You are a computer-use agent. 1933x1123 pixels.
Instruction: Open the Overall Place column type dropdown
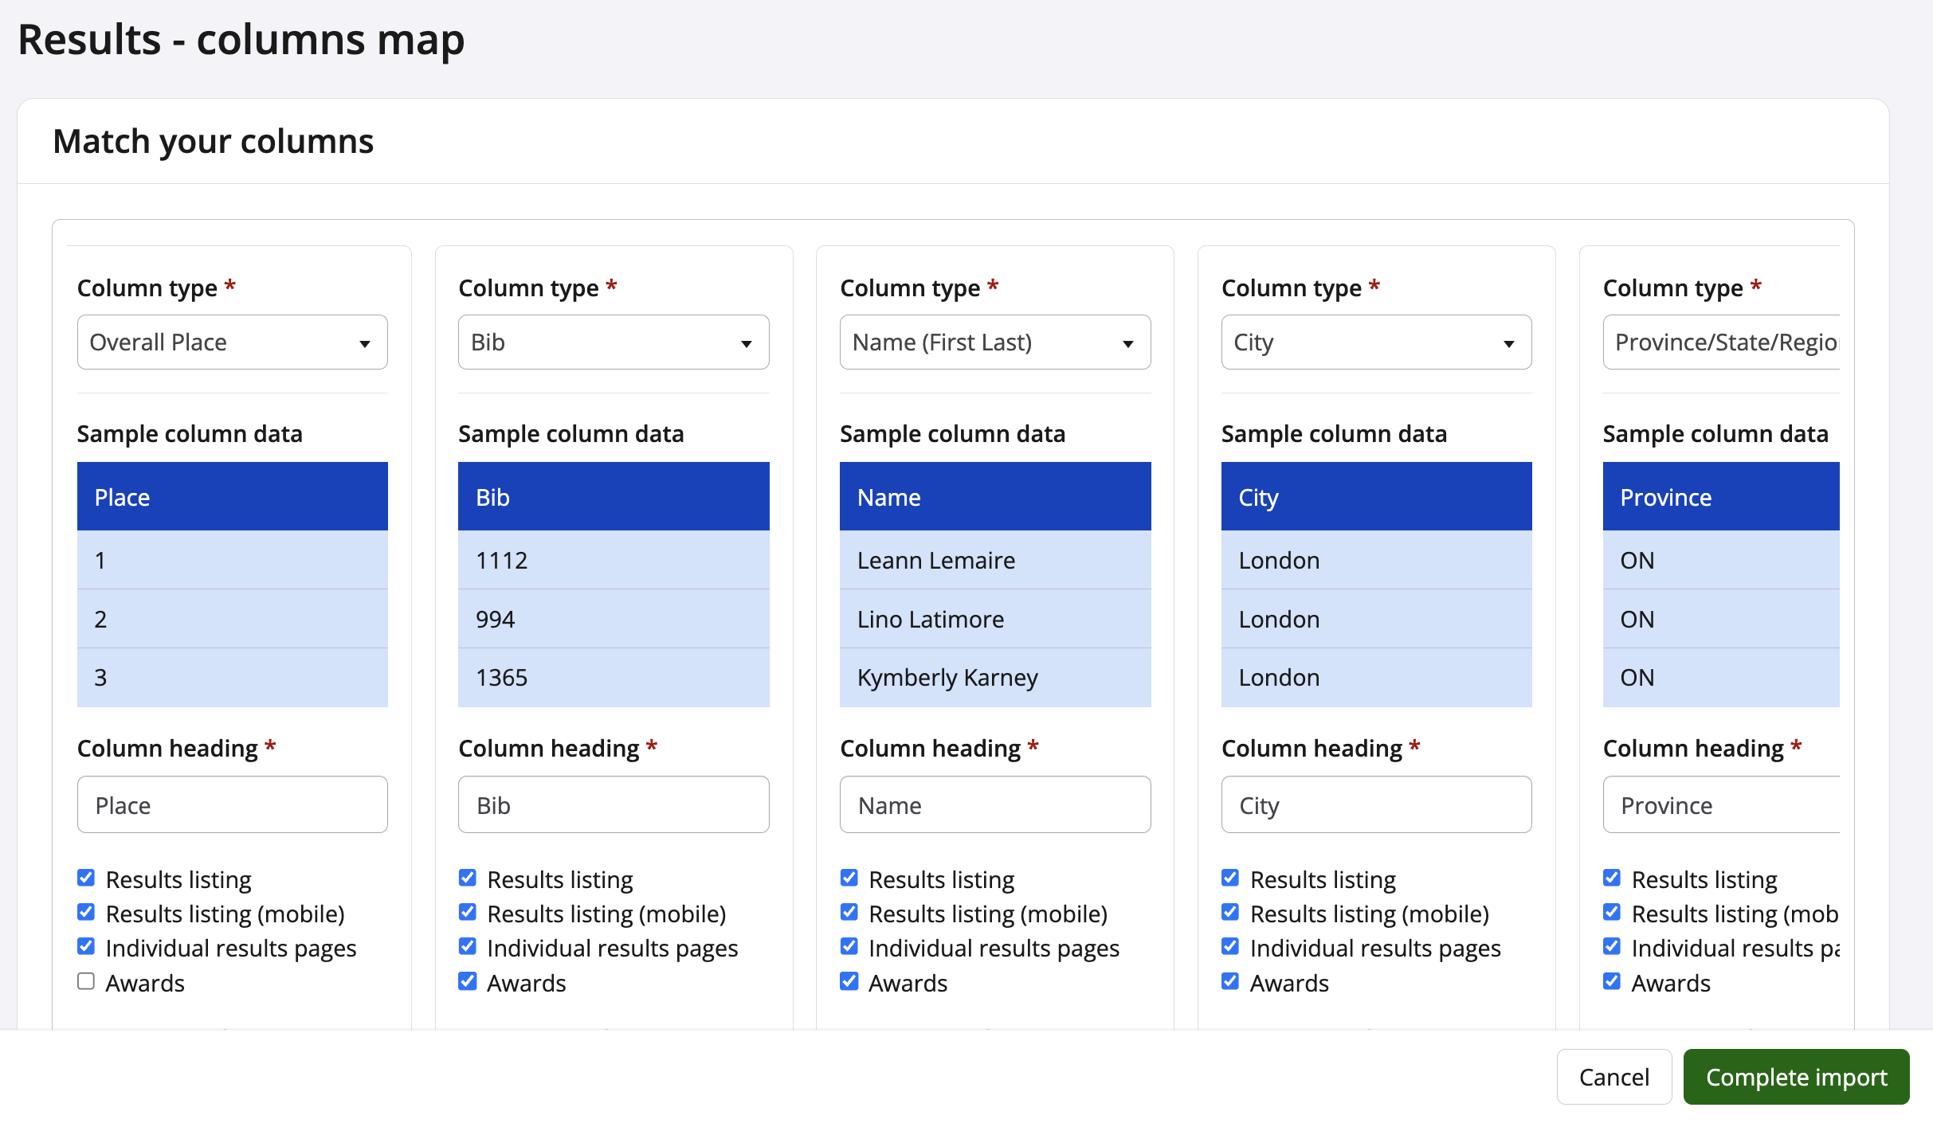[x=232, y=342]
